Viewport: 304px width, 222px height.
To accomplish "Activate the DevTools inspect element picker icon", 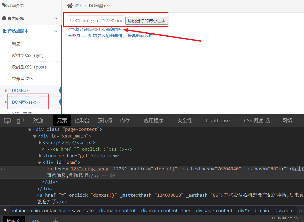I will tap(7, 121).
